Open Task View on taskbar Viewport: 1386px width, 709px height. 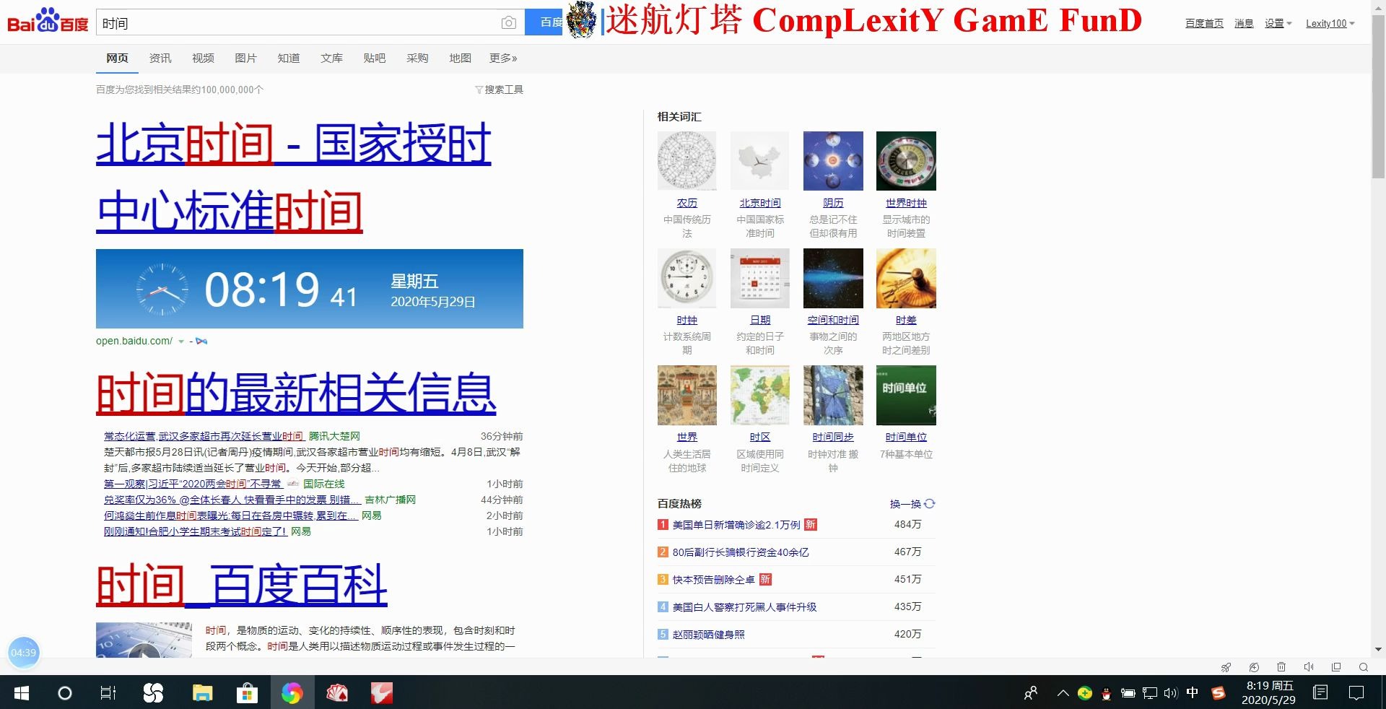(x=108, y=693)
